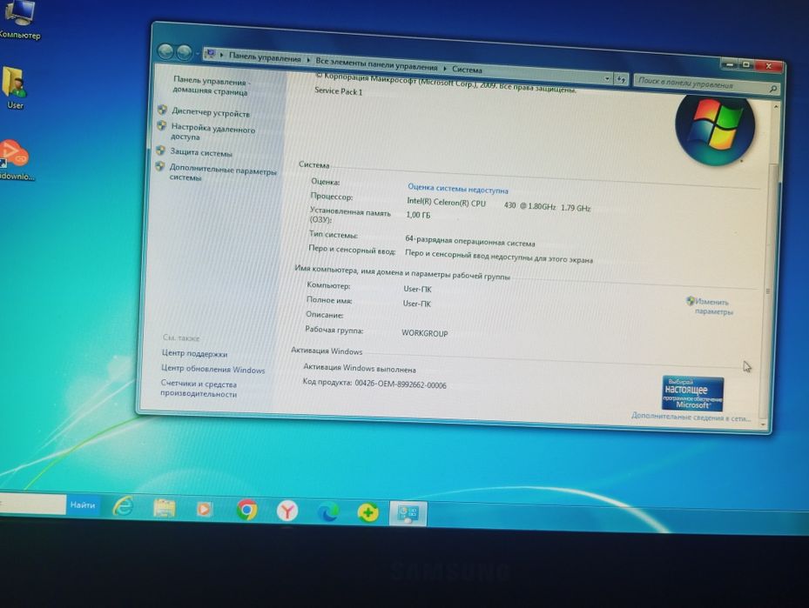
Task: Minimize the System window
Action: tap(730, 63)
